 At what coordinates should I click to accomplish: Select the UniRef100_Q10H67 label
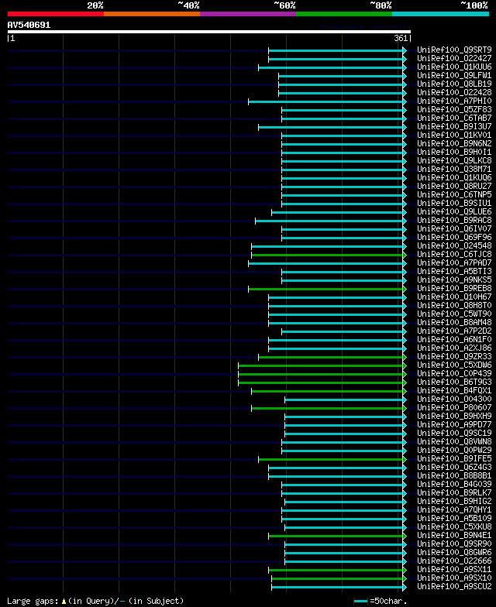pyautogui.click(x=454, y=297)
